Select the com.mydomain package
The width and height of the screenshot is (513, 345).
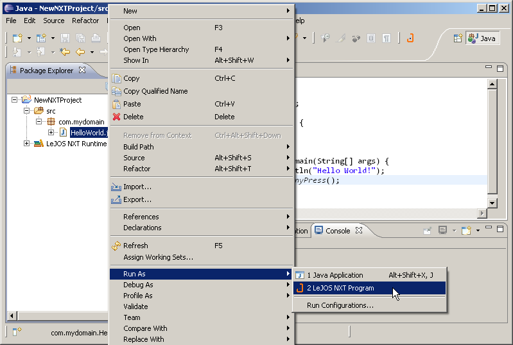pos(81,122)
